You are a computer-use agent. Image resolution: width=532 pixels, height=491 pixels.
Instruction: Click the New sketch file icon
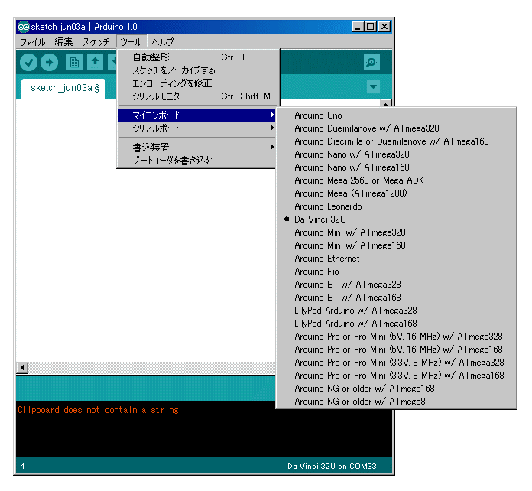[74, 63]
